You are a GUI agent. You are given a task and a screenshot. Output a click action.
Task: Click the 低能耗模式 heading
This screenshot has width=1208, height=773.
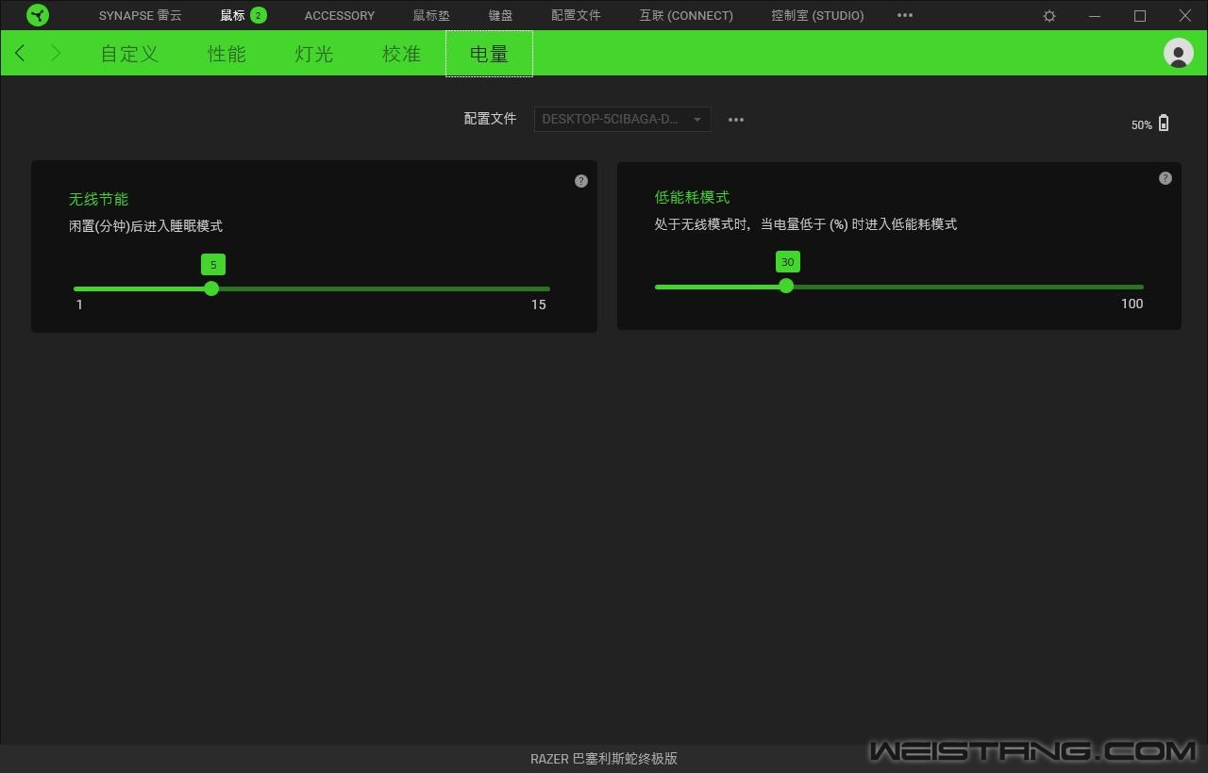[692, 197]
